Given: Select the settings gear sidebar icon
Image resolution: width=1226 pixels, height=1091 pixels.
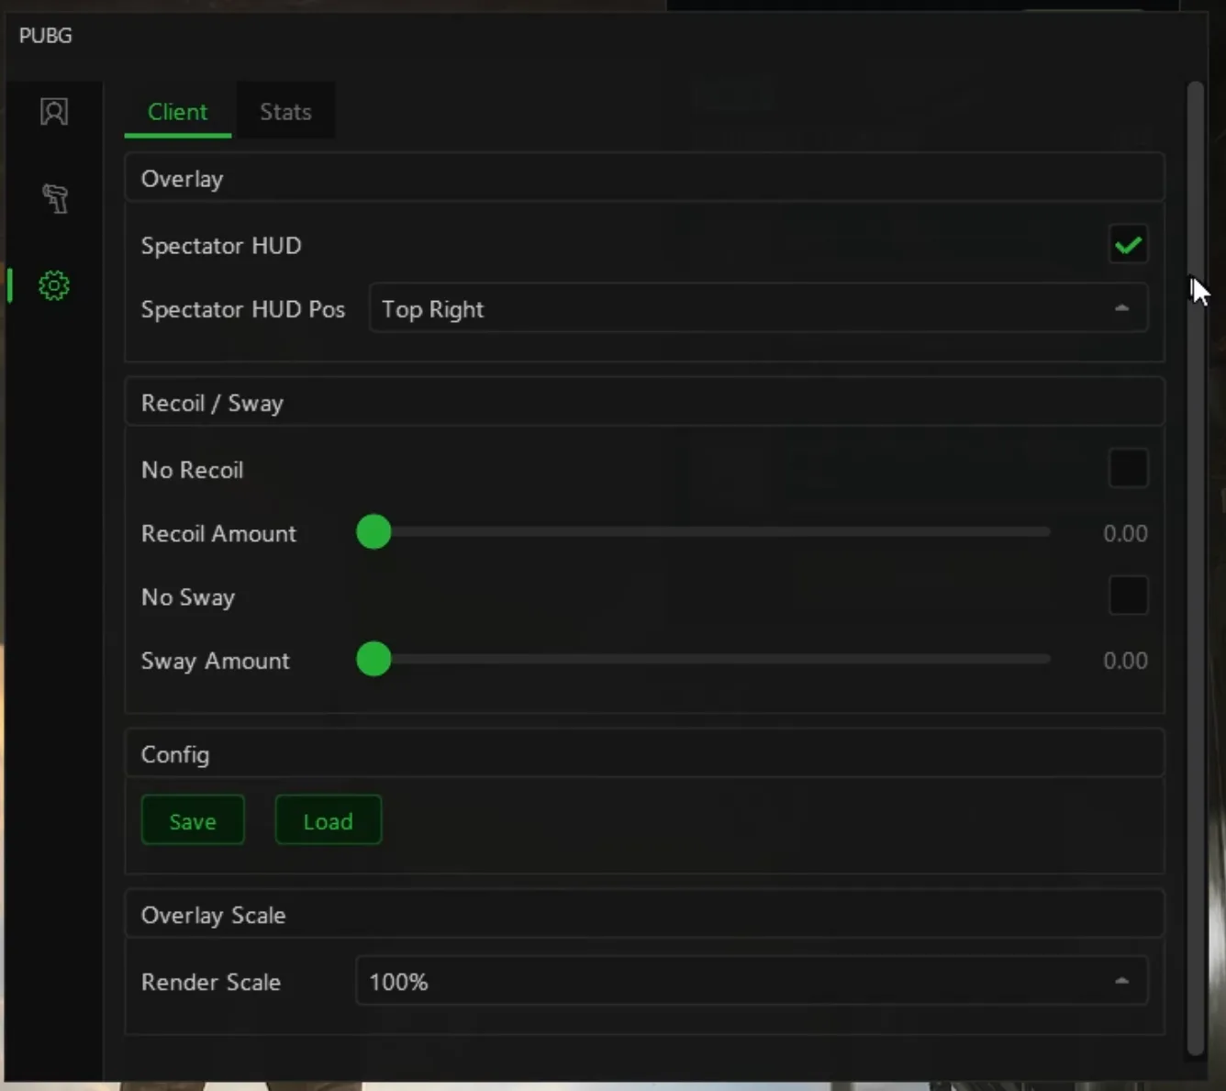Looking at the screenshot, I should click(54, 285).
